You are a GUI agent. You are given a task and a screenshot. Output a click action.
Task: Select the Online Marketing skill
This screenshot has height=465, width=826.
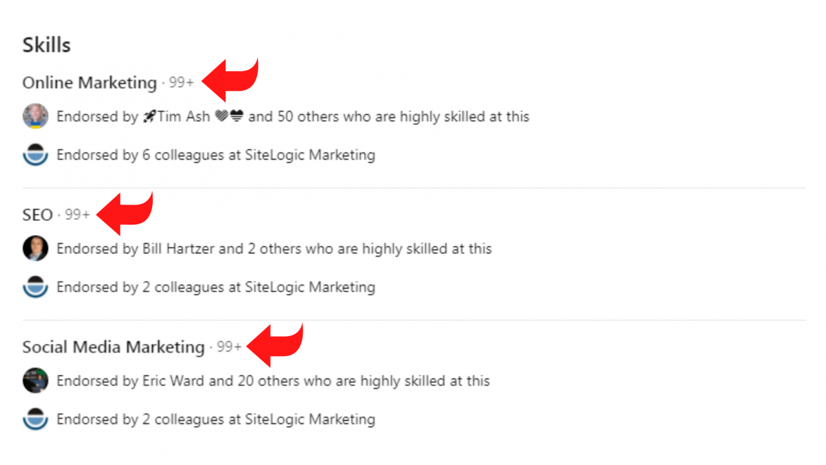tap(89, 83)
